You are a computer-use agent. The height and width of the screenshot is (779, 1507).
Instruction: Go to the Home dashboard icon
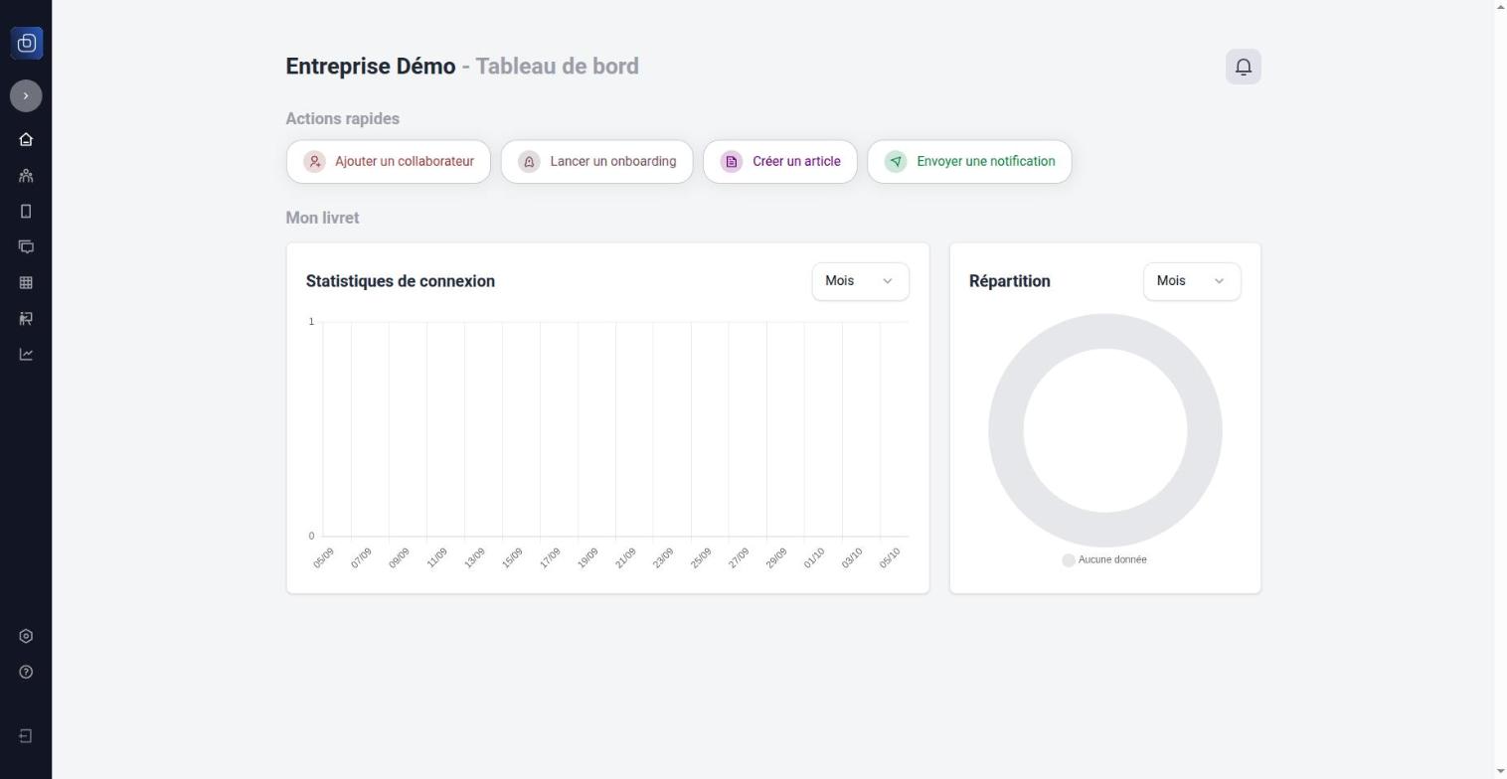tap(26, 140)
